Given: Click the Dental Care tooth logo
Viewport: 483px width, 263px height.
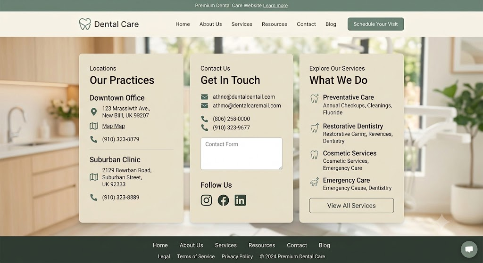Looking at the screenshot, I should click(85, 24).
